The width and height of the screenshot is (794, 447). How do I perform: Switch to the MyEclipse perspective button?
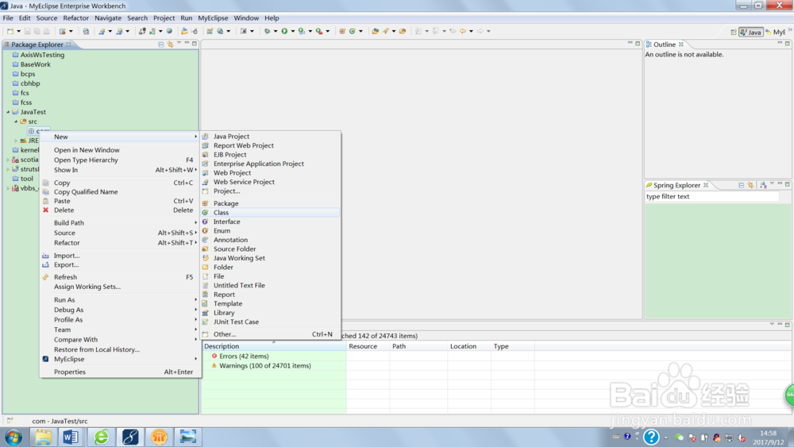click(776, 32)
